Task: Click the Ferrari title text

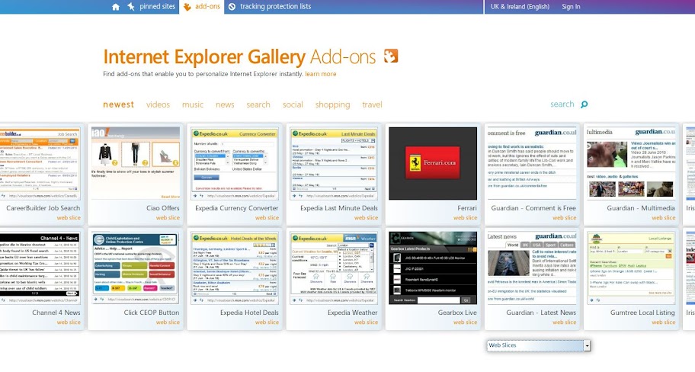Action: tap(466, 208)
